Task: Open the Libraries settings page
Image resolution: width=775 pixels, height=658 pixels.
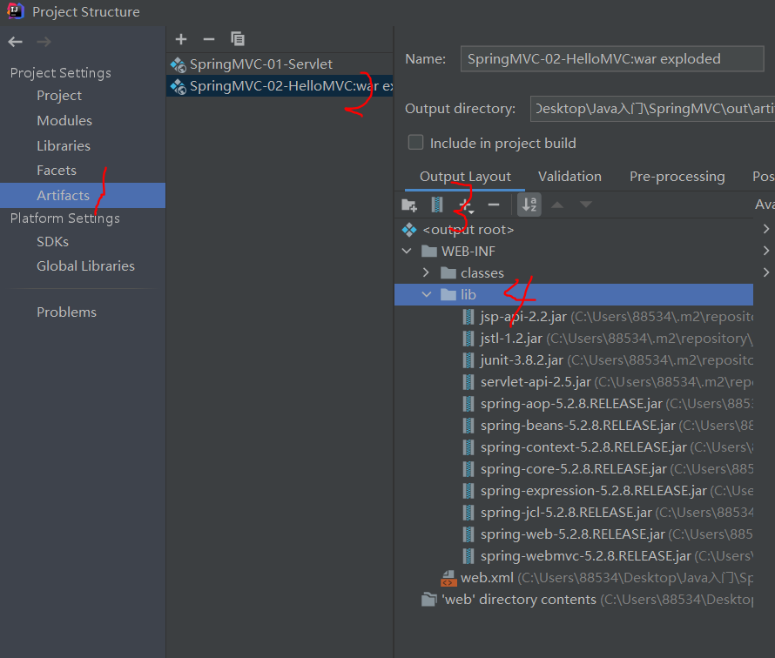Action: (64, 145)
